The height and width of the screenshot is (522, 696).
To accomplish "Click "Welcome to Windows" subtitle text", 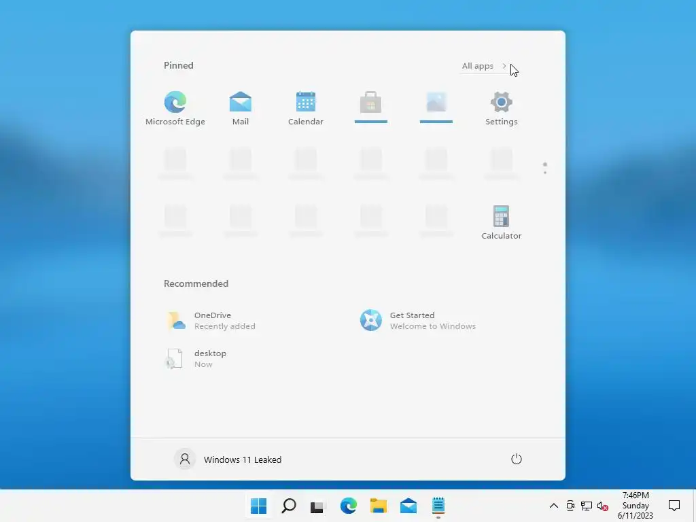I will pos(433,326).
